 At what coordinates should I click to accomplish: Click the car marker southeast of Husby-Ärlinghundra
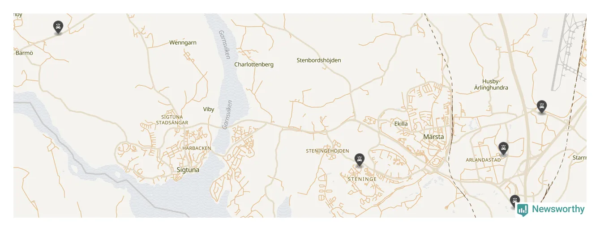point(542,106)
